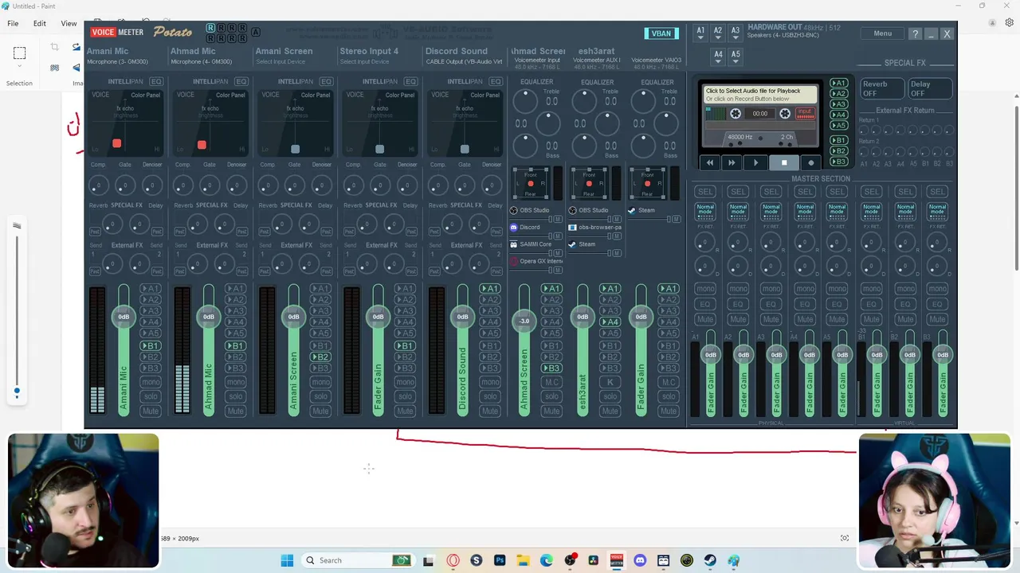The width and height of the screenshot is (1020, 573).
Task: Toggle EQ on Amani Mic Intellipan header
Action: [156, 81]
